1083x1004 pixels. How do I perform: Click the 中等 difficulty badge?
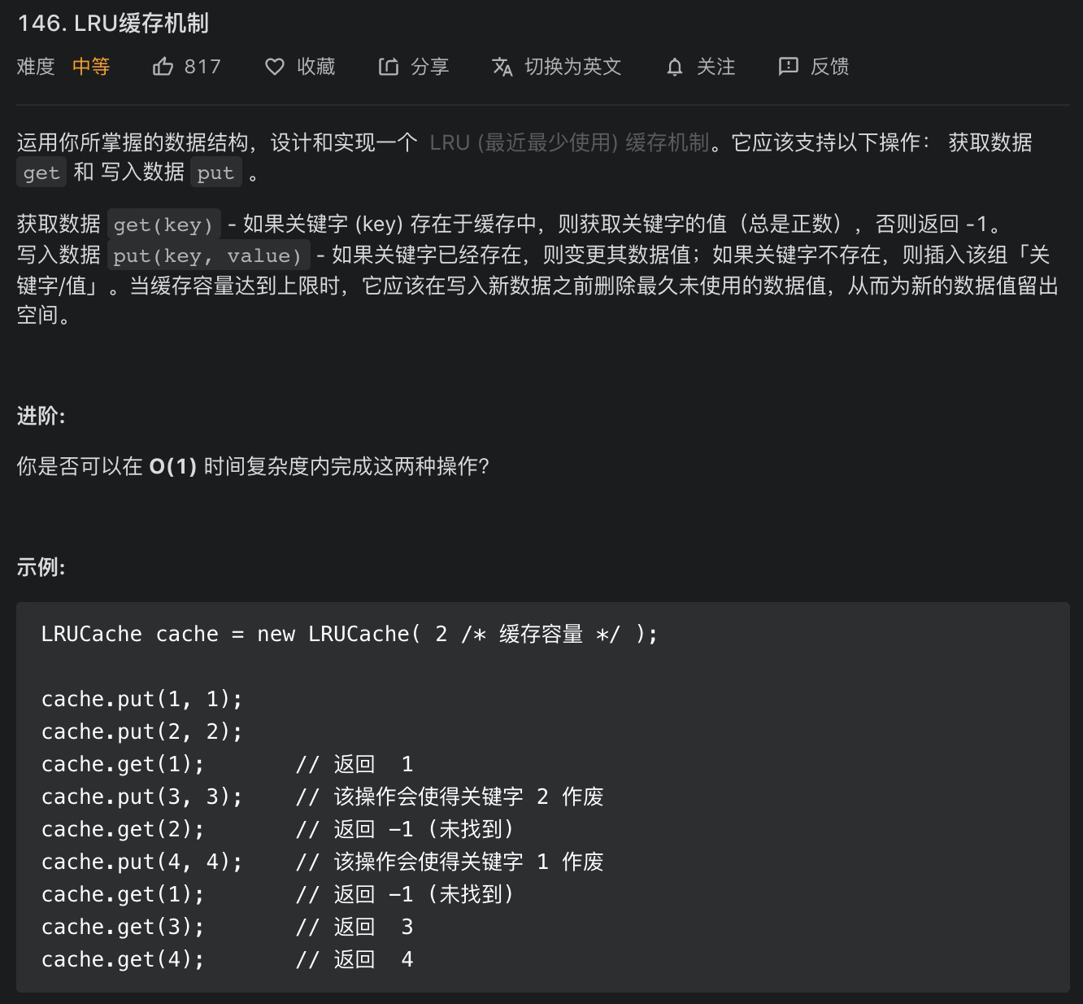[x=91, y=68]
